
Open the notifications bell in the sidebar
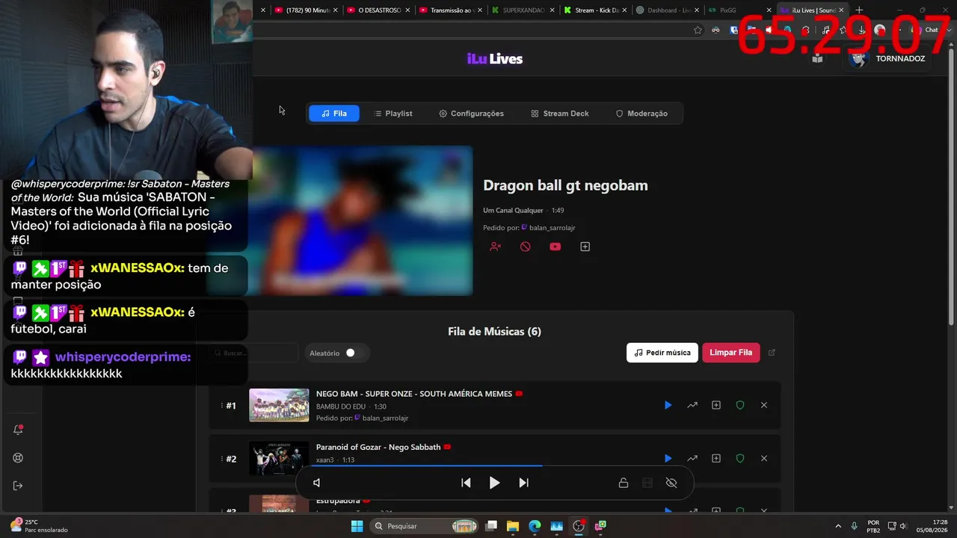[18, 430]
